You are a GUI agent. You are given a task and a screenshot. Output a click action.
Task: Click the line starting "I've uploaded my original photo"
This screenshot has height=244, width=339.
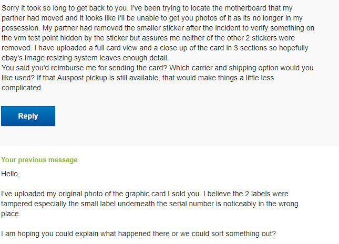pyautogui.click(x=145, y=194)
